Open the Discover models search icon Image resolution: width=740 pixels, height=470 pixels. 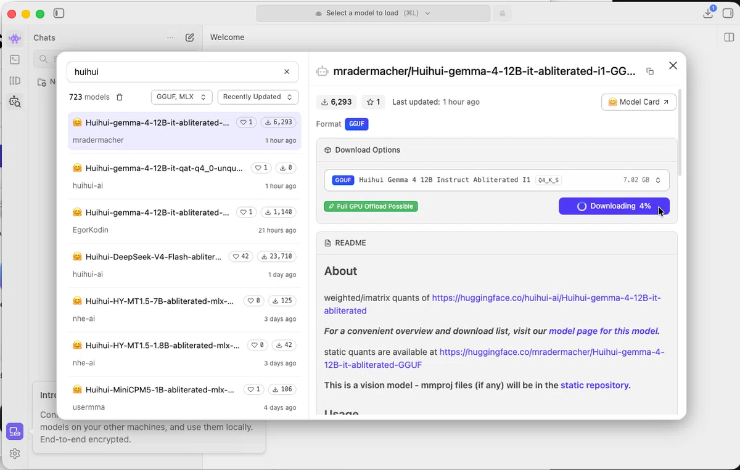pyautogui.click(x=15, y=102)
